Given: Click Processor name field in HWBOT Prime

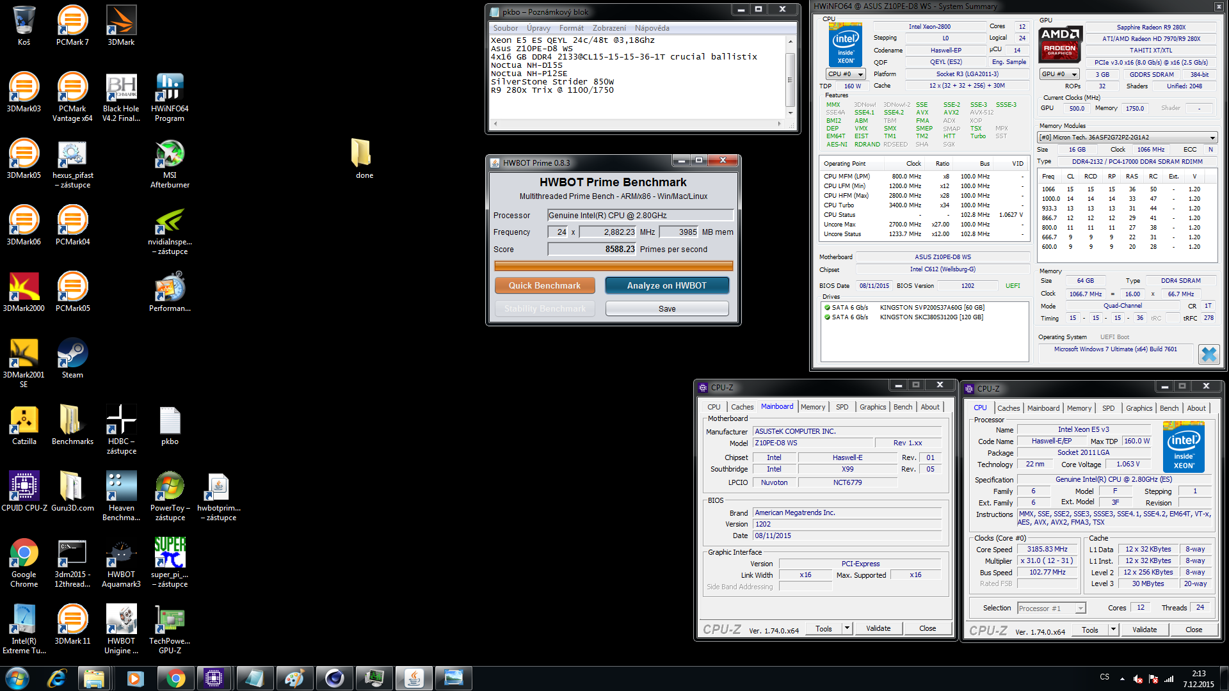Looking at the screenshot, I should (640, 216).
